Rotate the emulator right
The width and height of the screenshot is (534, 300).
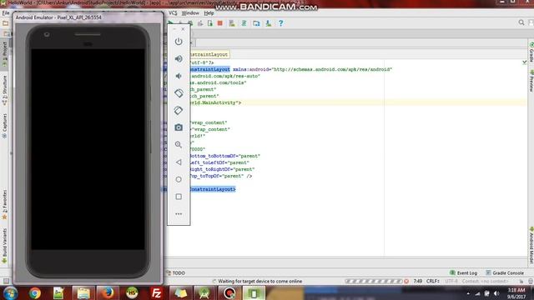click(179, 110)
